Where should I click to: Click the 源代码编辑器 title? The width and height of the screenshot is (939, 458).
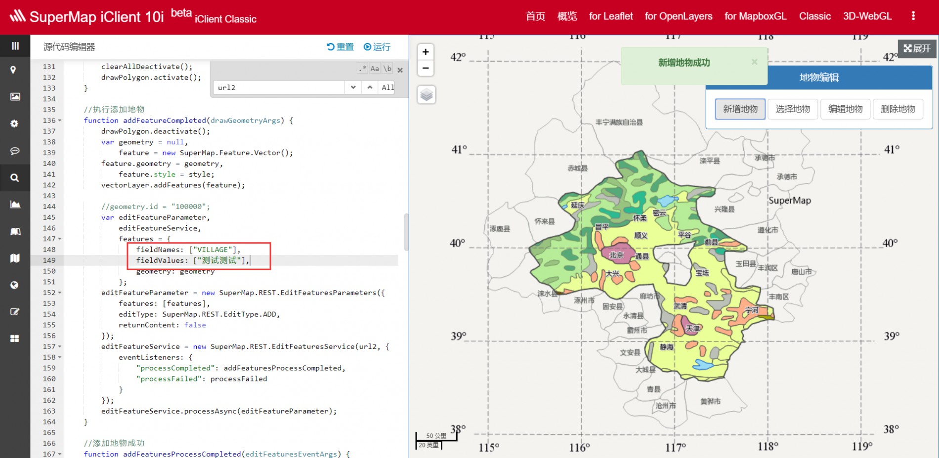pos(69,47)
